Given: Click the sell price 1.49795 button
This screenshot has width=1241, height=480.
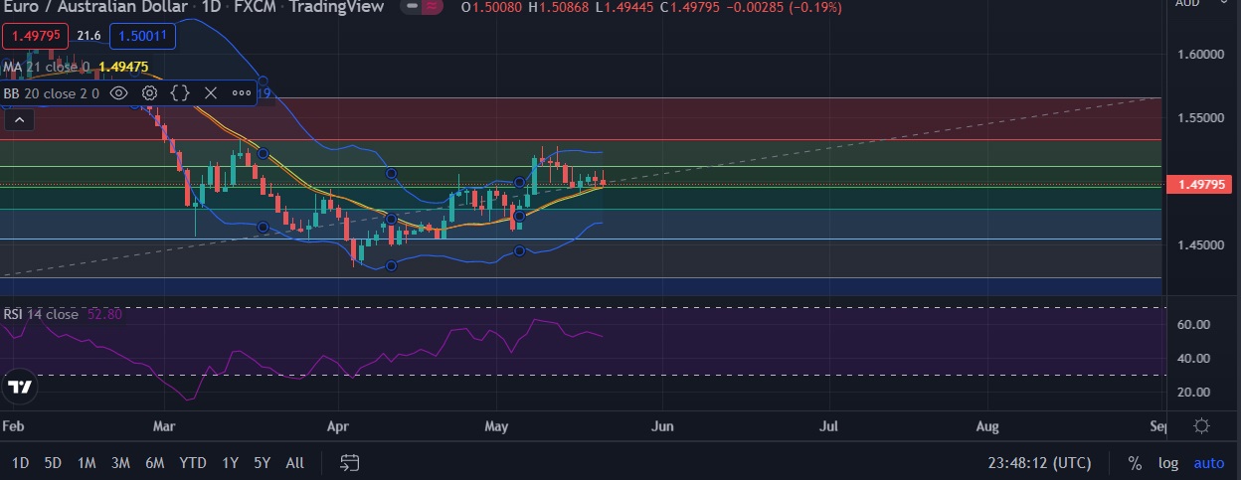Looking at the screenshot, I should pyautogui.click(x=36, y=37).
